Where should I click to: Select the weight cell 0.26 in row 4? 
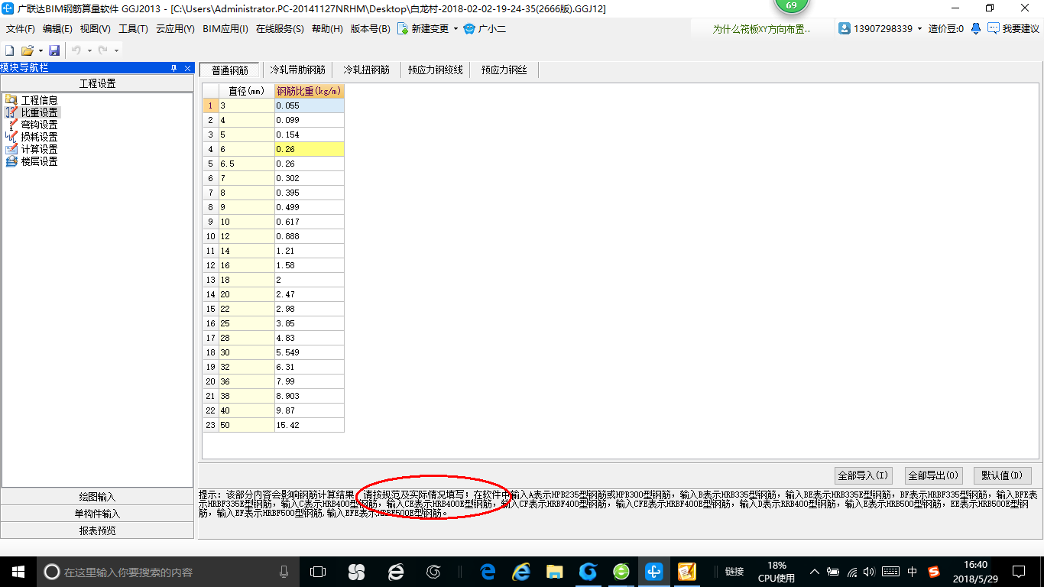coord(310,149)
